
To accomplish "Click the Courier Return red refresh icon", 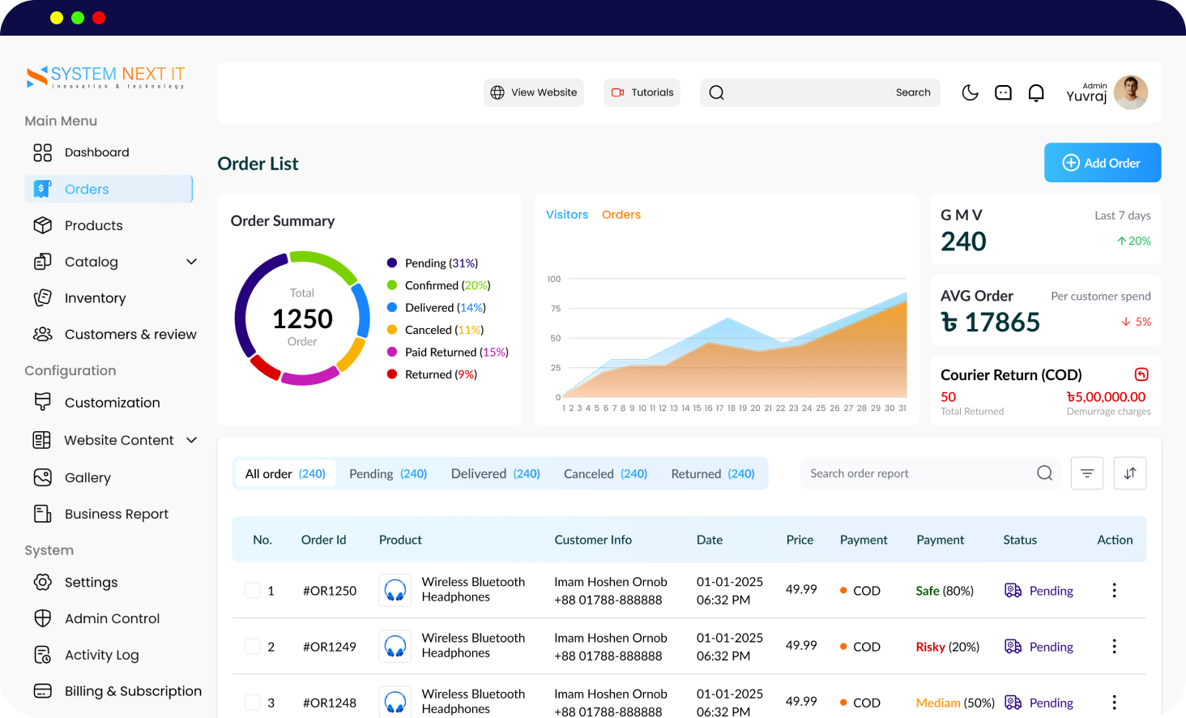I will 1141,374.
